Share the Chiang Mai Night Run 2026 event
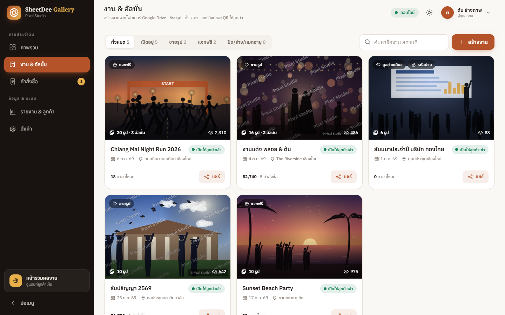This screenshot has height=315, width=505. (212, 177)
